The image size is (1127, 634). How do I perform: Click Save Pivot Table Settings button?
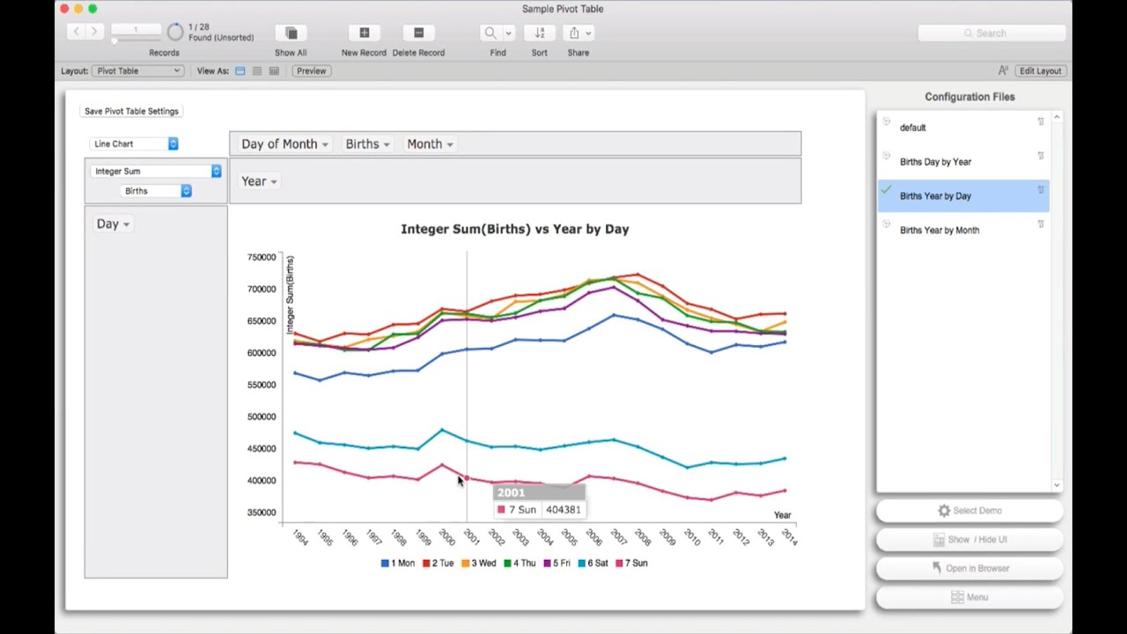click(131, 111)
